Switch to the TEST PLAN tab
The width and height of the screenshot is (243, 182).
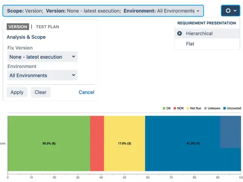(47, 27)
